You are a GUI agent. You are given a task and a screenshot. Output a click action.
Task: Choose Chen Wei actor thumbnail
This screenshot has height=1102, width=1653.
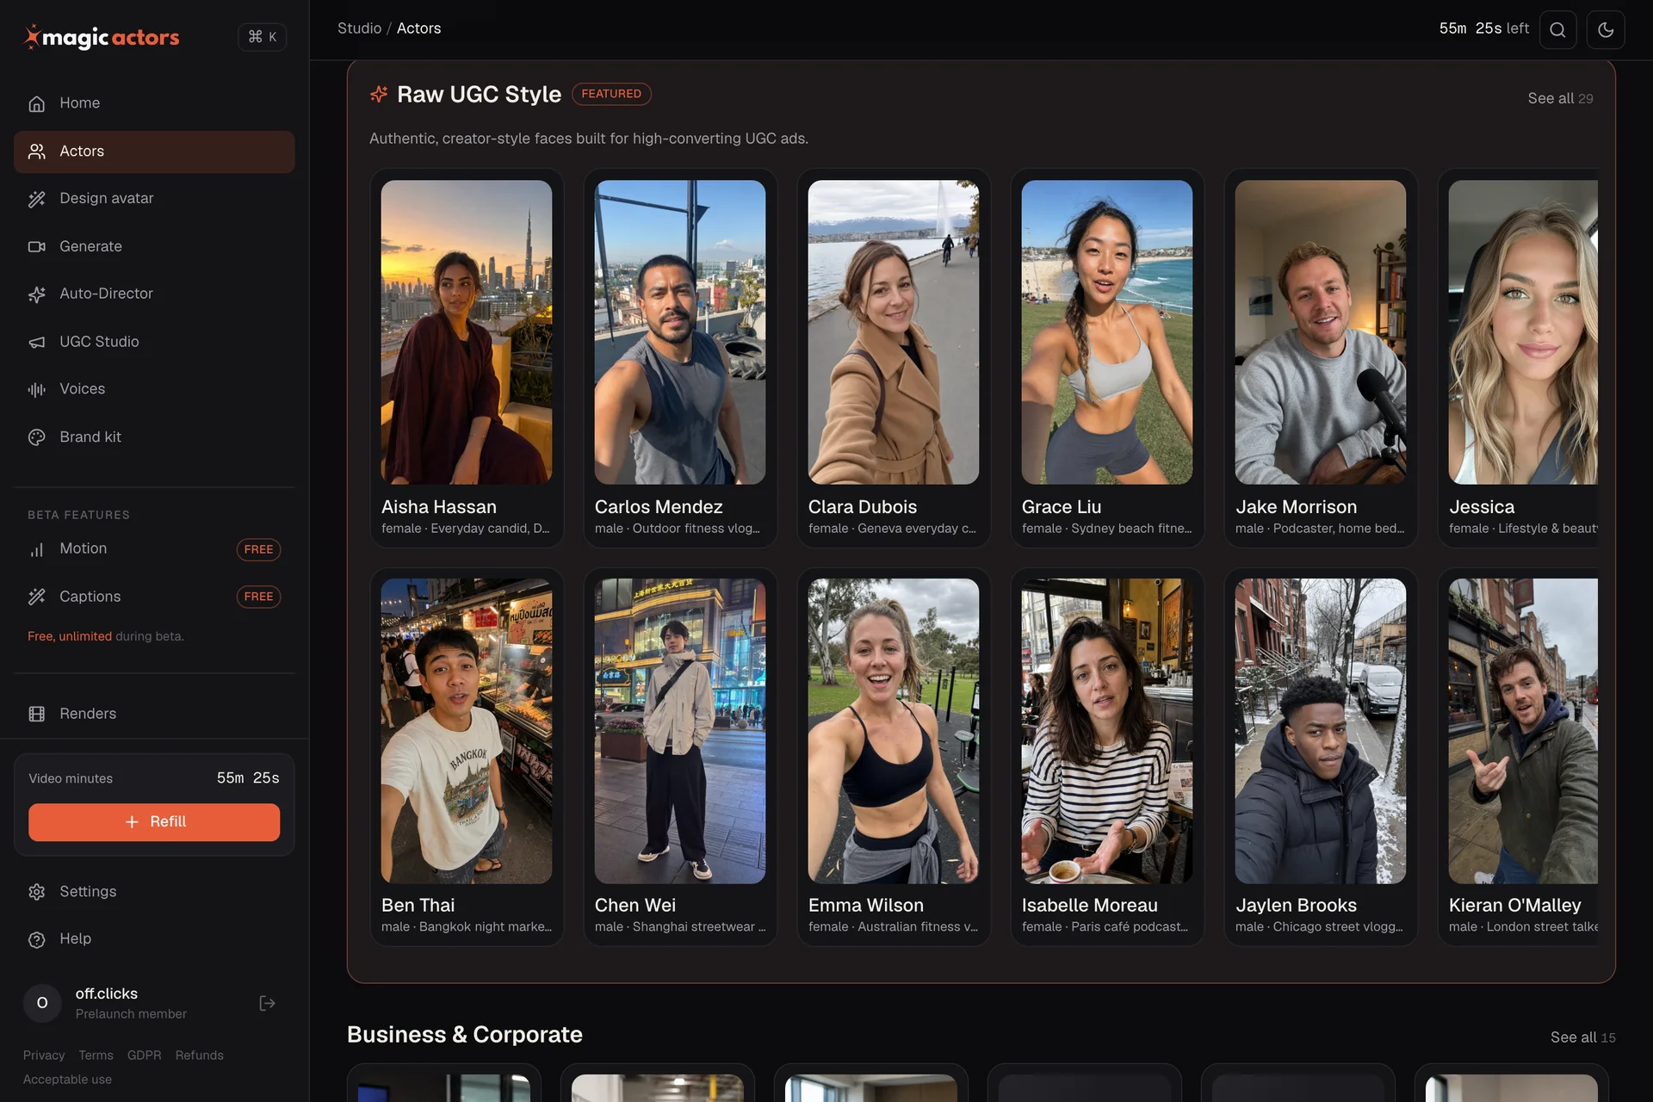[x=680, y=731]
